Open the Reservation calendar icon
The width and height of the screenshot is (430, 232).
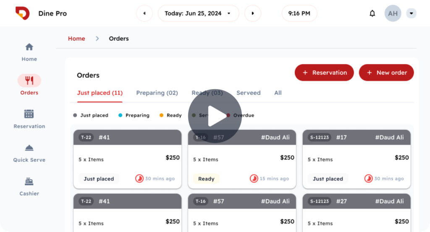tap(29, 114)
